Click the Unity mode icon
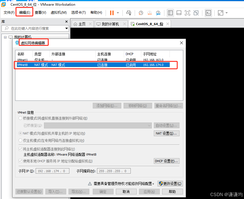Viewport: 244px width, 199px height. tap(196, 13)
